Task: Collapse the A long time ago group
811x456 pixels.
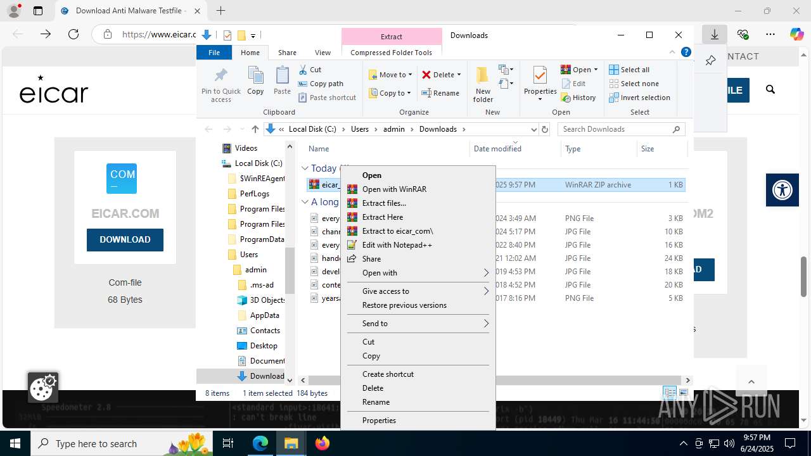Action: click(x=305, y=202)
